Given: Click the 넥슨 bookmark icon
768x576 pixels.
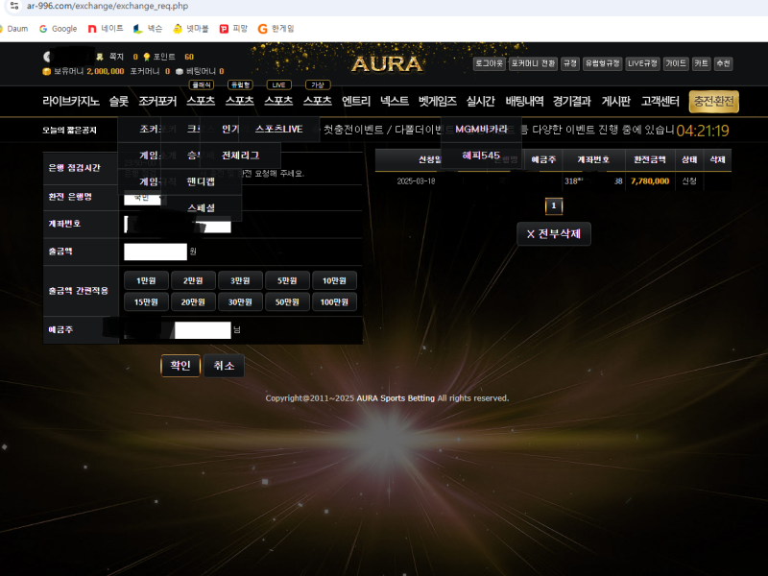Looking at the screenshot, I should click(138, 29).
